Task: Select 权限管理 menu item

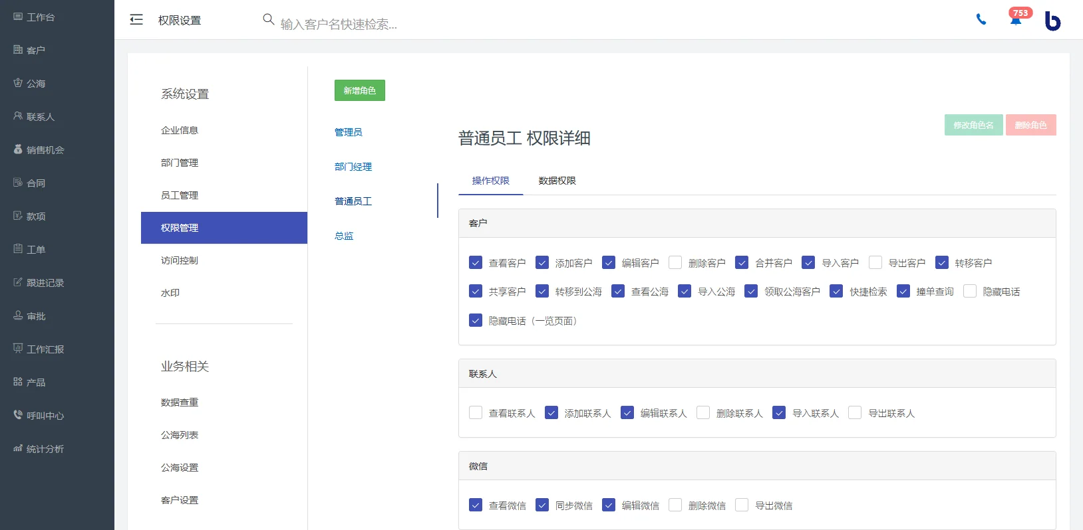Action: click(224, 228)
